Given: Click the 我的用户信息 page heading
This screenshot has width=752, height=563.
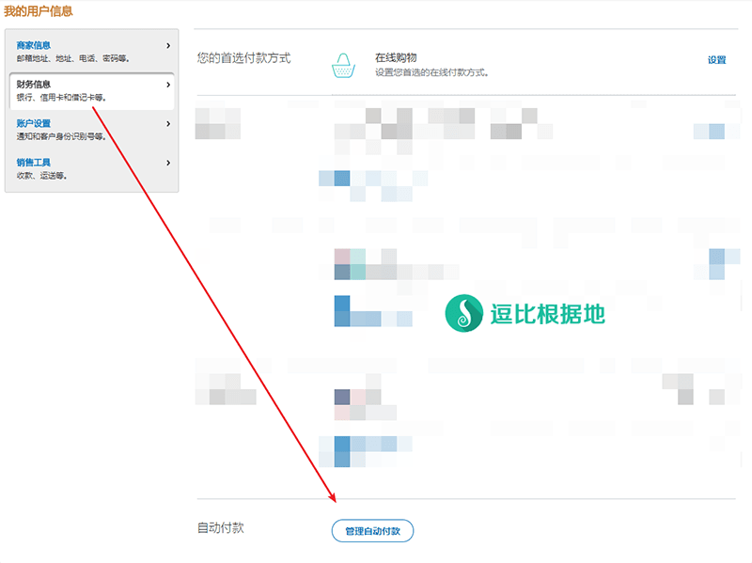Looking at the screenshot, I should [39, 12].
